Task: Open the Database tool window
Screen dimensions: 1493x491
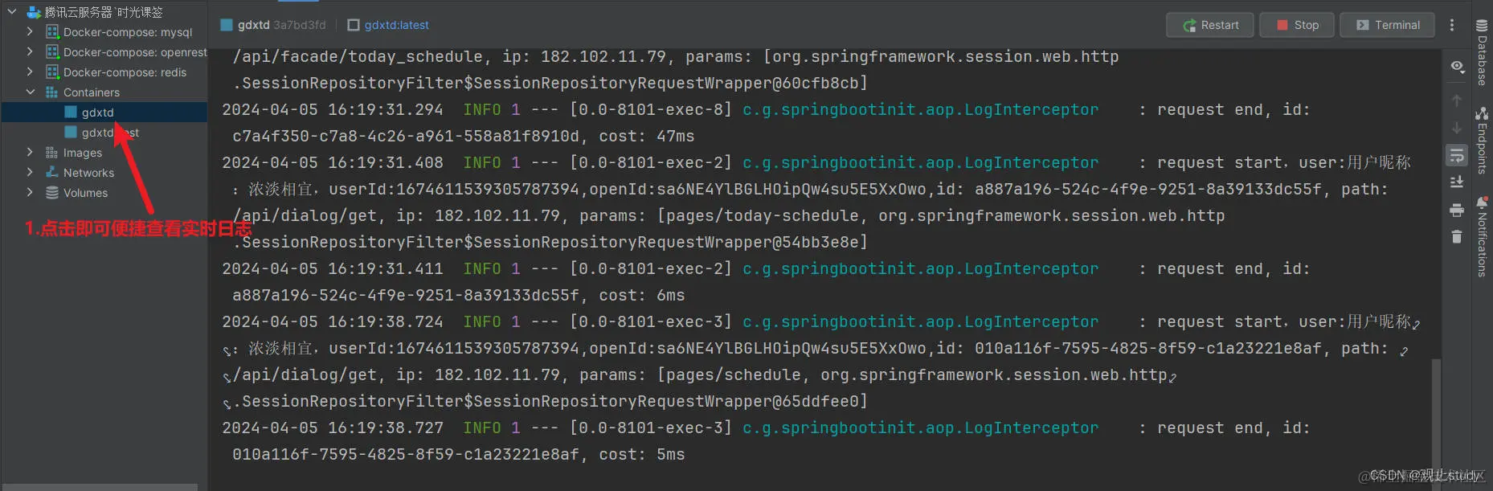Action: [1482, 52]
